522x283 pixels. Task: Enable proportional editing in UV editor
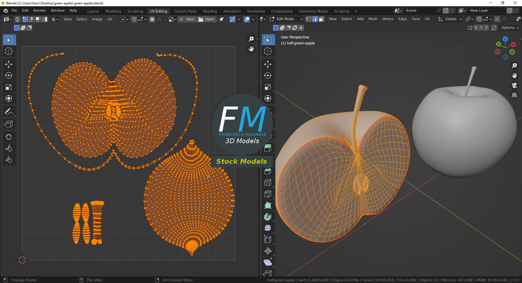coord(152,19)
